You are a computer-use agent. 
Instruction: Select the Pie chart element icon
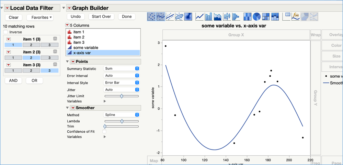pyautogui.click(x=256, y=16)
